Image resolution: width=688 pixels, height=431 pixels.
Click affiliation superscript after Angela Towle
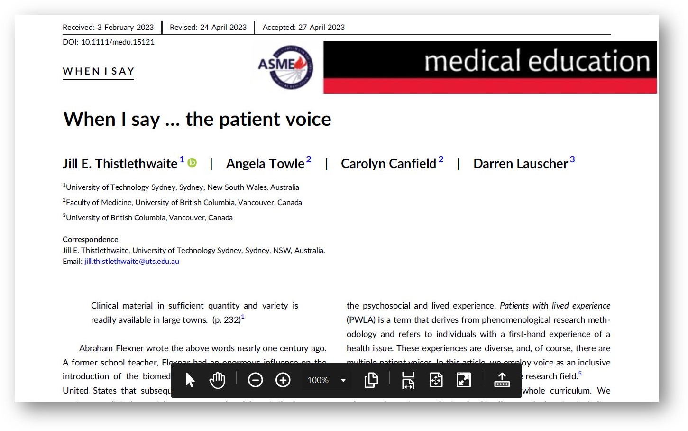coord(309,159)
